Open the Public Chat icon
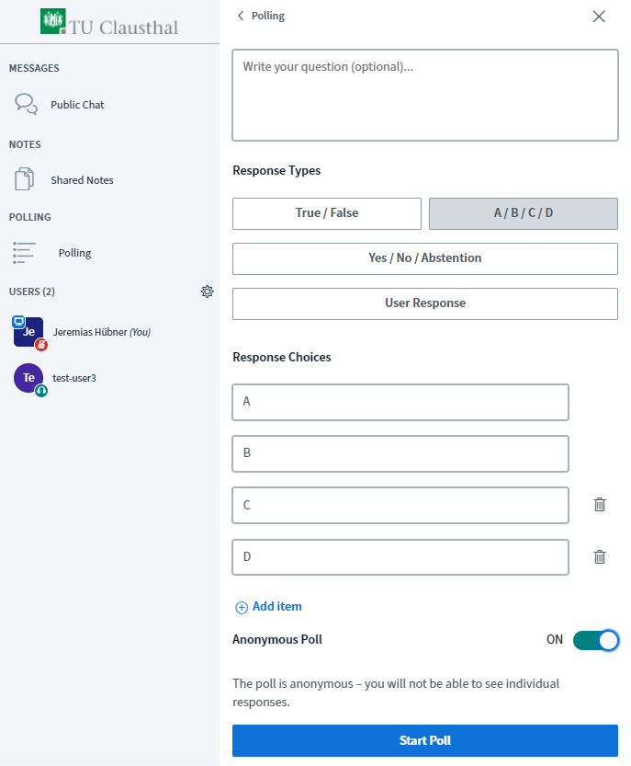The image size is (631, 766). [x=26, y=104]
